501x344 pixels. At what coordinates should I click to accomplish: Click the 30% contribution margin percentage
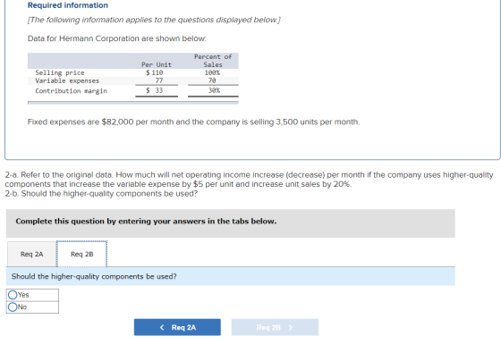214,90
